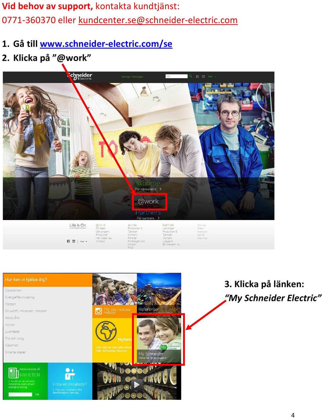Viewport: 322px width, 418px height.
Task: Click the Om oss footer link
Action: [202, 225]
